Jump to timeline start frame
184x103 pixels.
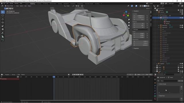[73, 74]
